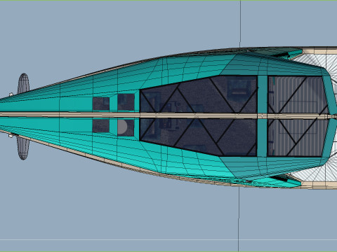
Task: Select the small window containing the gray semicircle
Action: point(126,127)
